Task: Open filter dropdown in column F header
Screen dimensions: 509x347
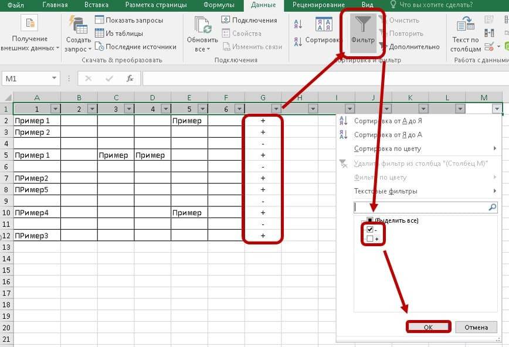Action: point(239,109)
